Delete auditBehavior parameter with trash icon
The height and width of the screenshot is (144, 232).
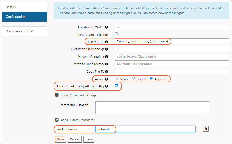(205, 129)
